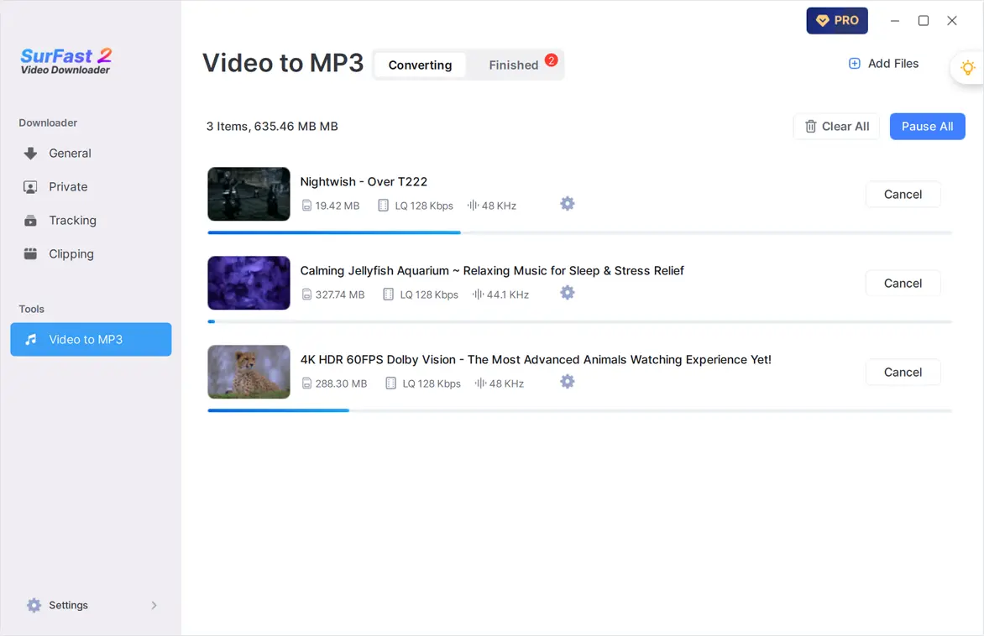Click the Calming Jellyfish conversion progress bar
The width and height of the screenshot is (984, 636).
coord(580,321)
